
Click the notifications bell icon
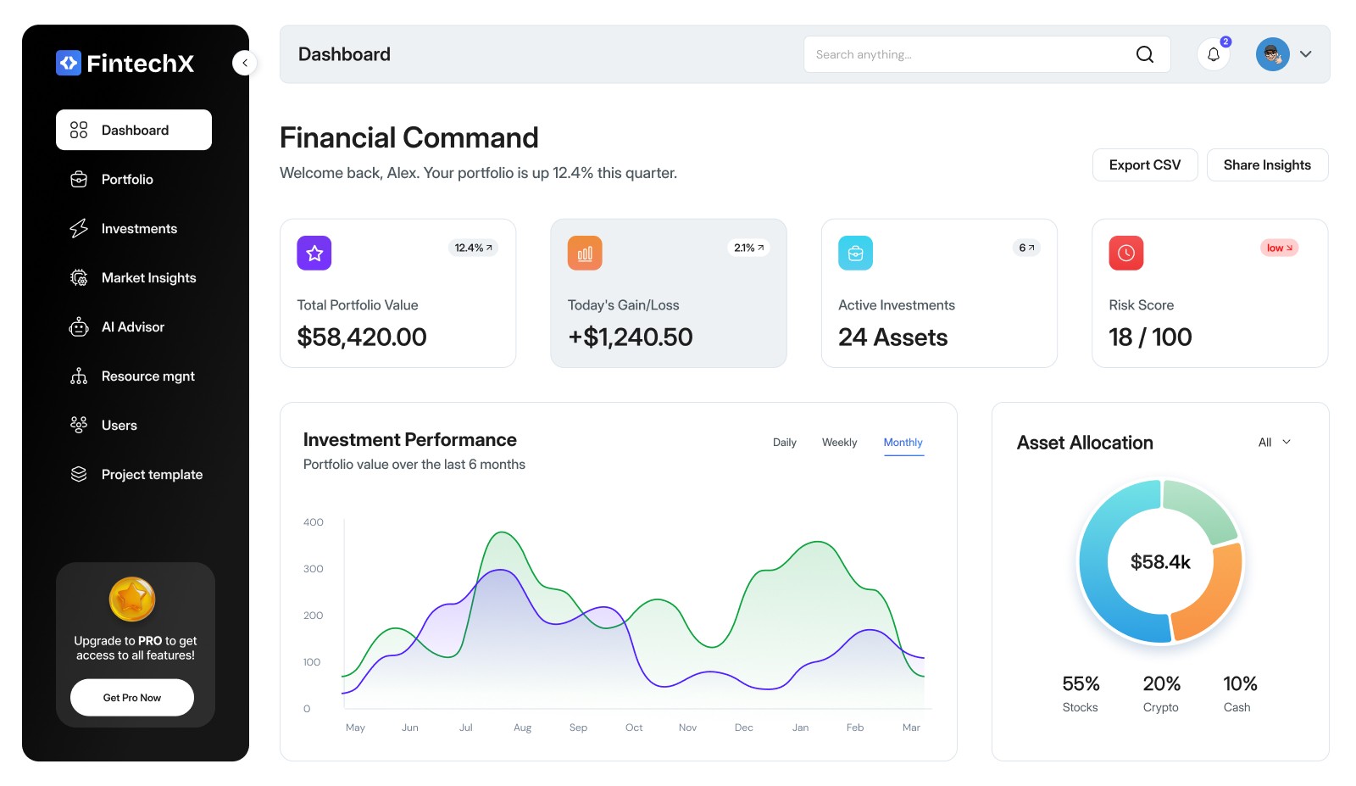coord(1214,53)
